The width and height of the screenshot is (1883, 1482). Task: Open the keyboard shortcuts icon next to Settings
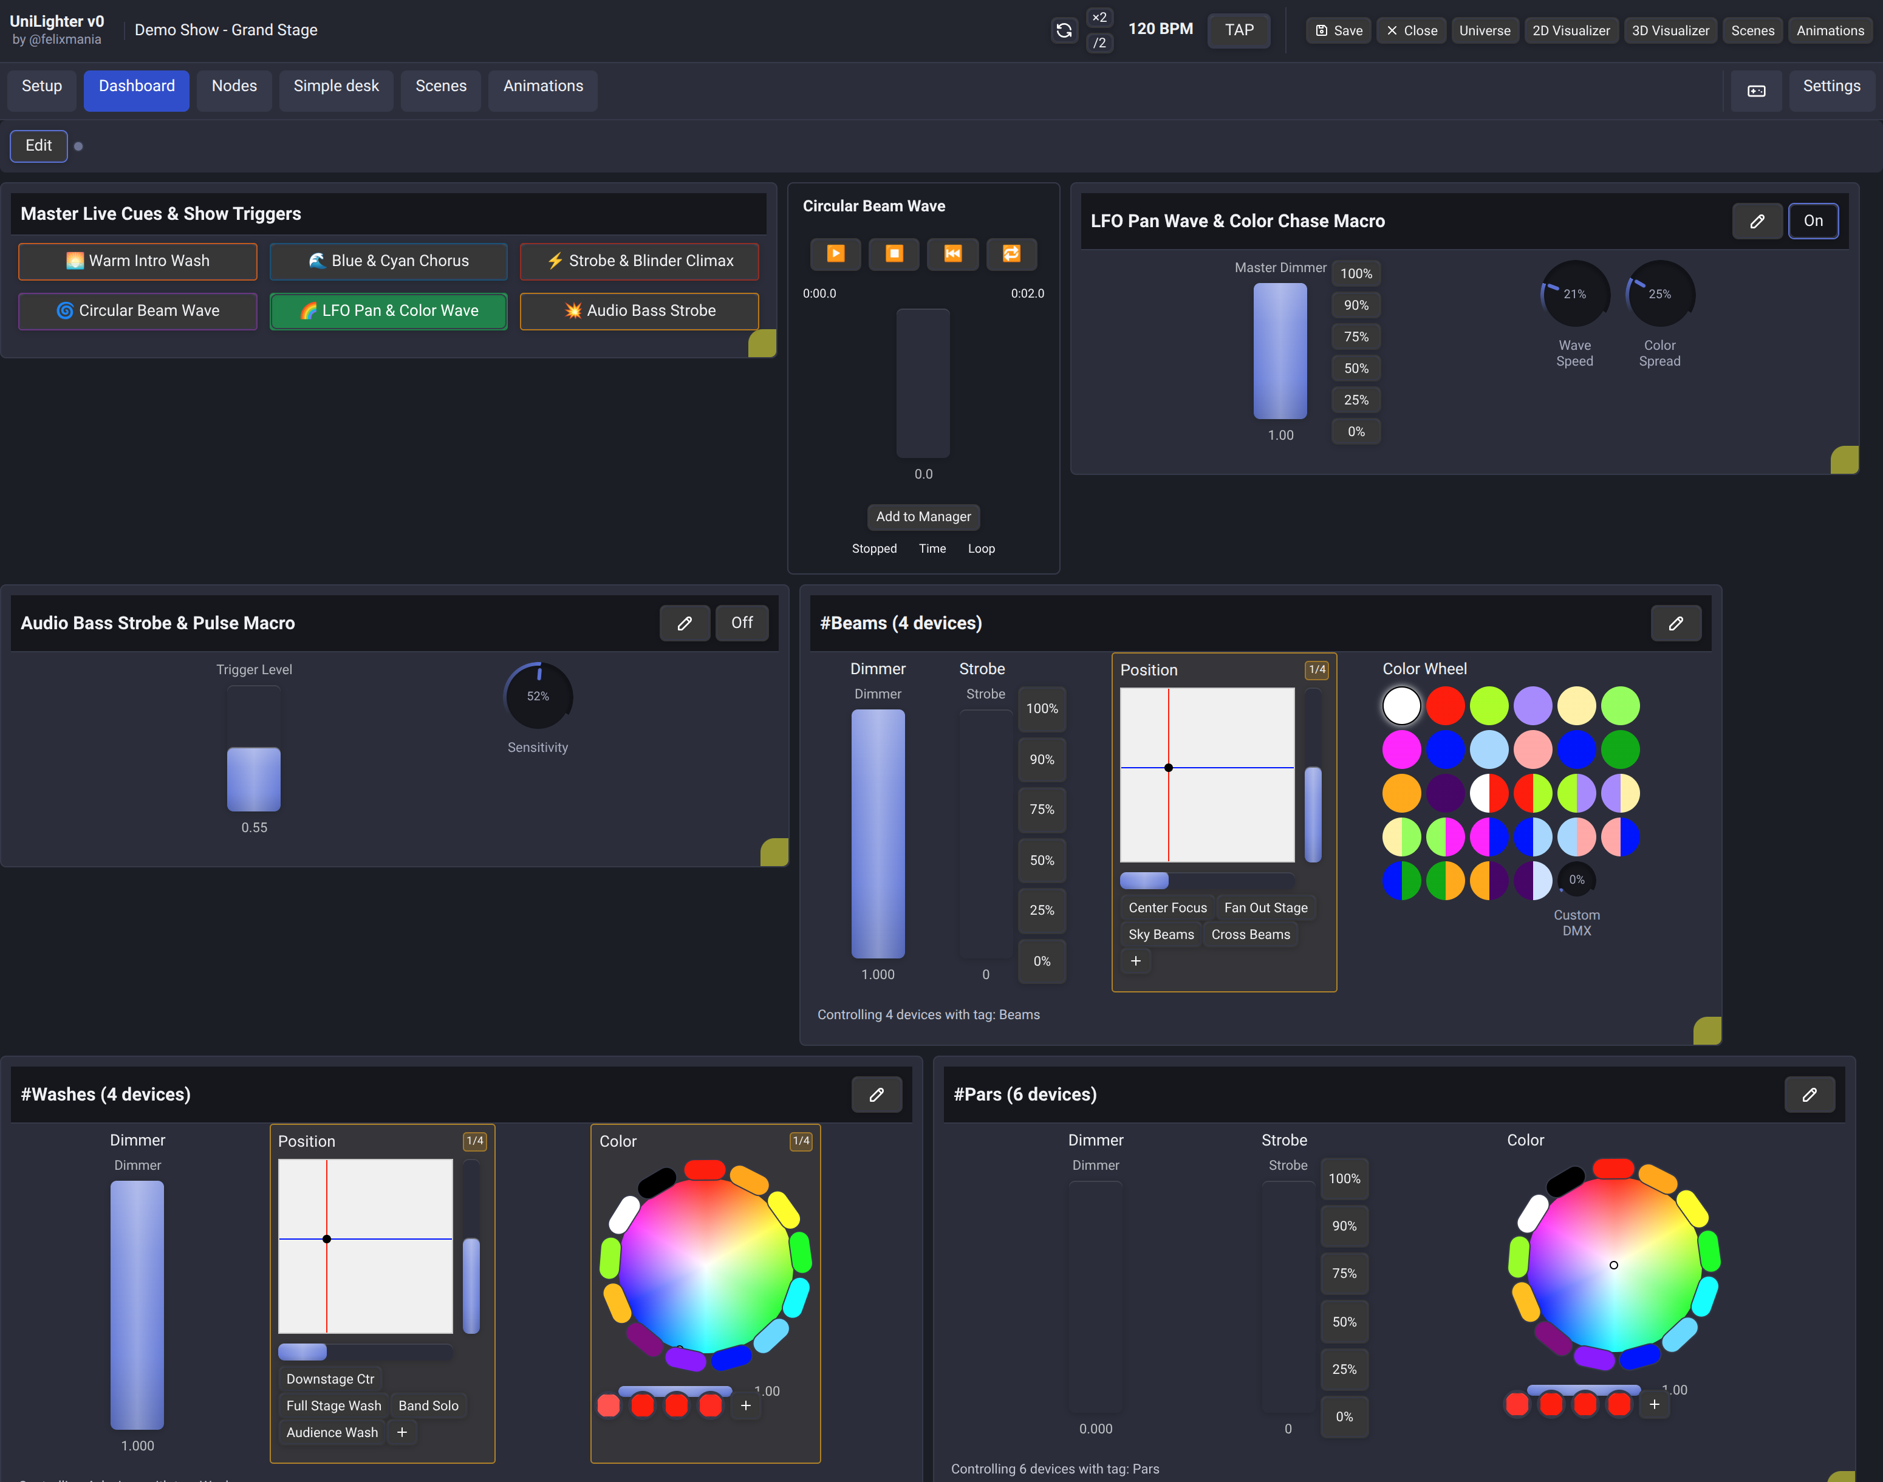pos(1756,90)
